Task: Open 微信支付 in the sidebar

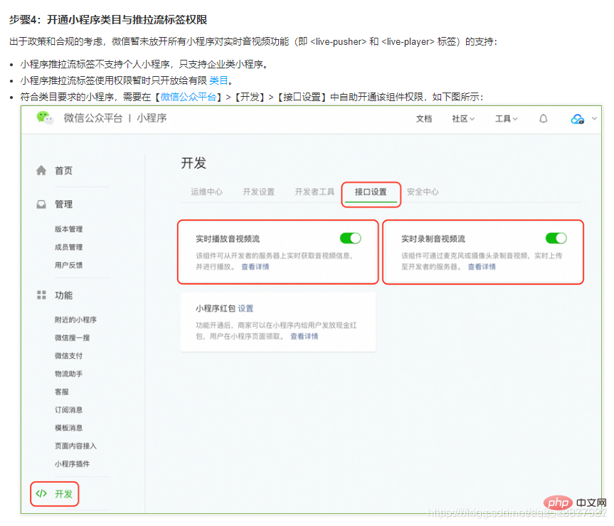Action: point(68,356)
